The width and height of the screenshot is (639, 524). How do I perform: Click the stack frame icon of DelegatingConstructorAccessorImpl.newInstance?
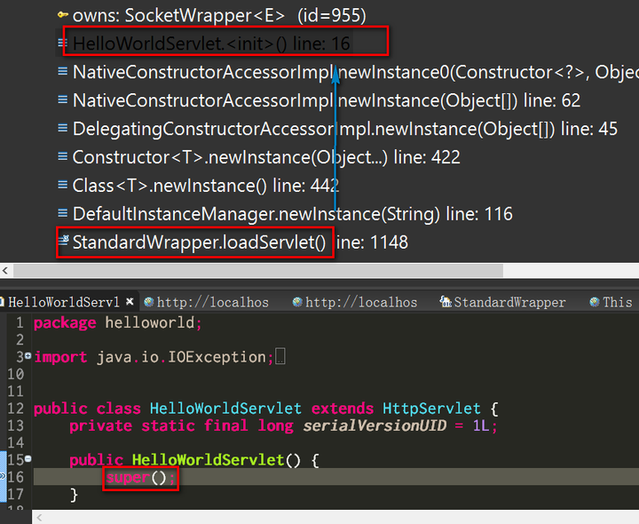click(x=62, y=128)
